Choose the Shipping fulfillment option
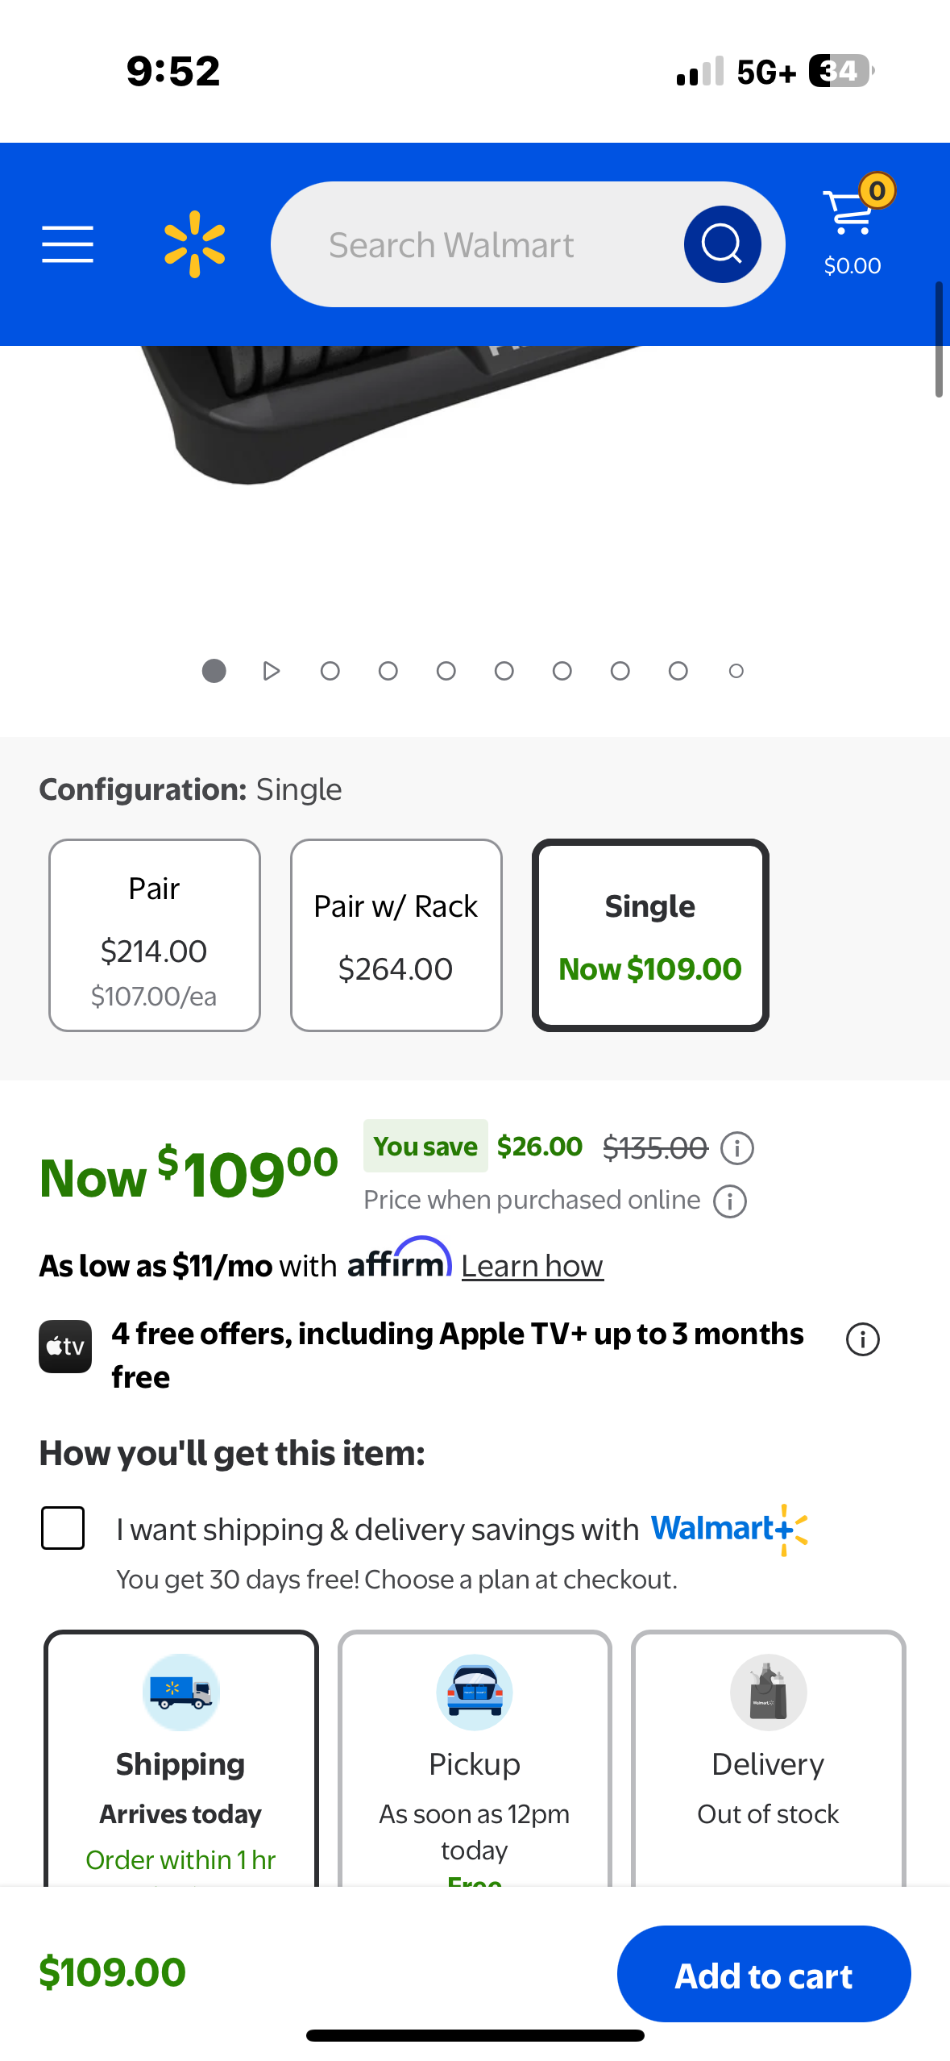 coord(181,1758)
